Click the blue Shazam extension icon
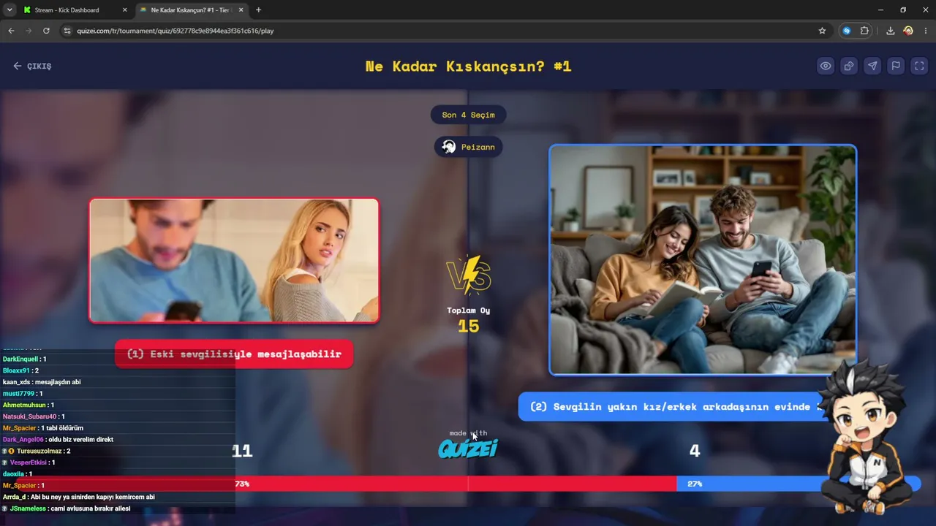The width and height of the screenshot is (936, 526). point(847,31)
